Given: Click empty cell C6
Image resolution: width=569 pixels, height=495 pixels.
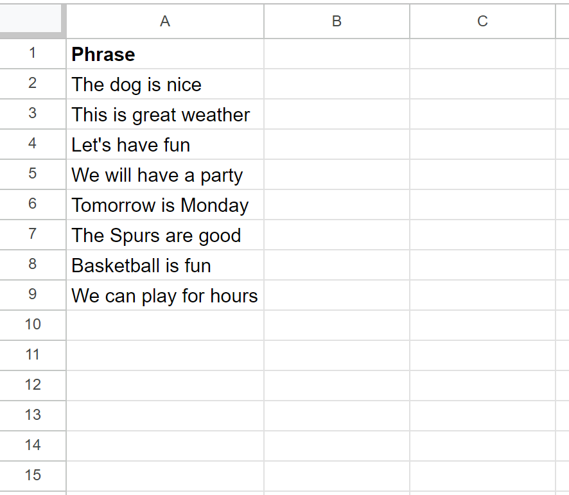Looking at the screenshot, I should [x=483, y=204].
